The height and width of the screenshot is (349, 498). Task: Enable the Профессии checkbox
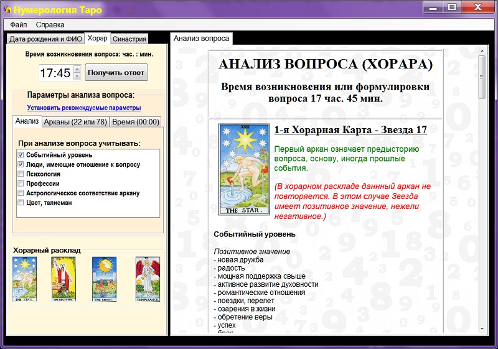(21, 184)
